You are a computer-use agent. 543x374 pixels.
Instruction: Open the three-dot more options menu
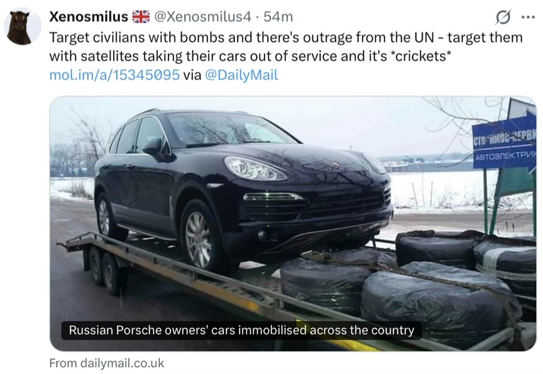point(528,17)
